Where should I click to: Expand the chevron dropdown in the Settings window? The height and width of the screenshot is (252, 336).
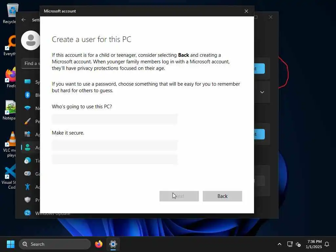coord(262,92)
